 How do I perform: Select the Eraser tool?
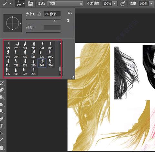tap(2, 90)
